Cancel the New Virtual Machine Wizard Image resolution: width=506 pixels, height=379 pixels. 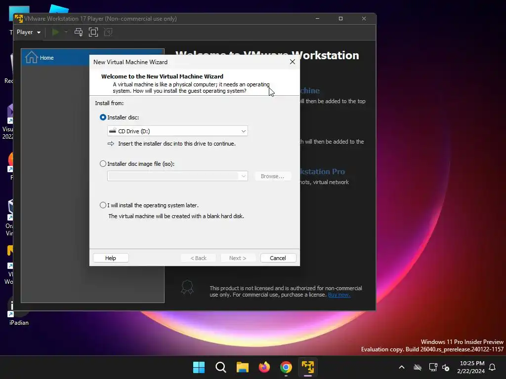(x=278, y=258)
